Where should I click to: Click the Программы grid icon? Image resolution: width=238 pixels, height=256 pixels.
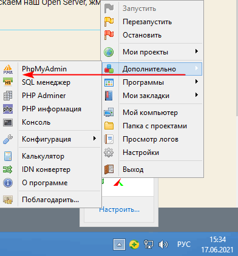(x=109, y=82)
